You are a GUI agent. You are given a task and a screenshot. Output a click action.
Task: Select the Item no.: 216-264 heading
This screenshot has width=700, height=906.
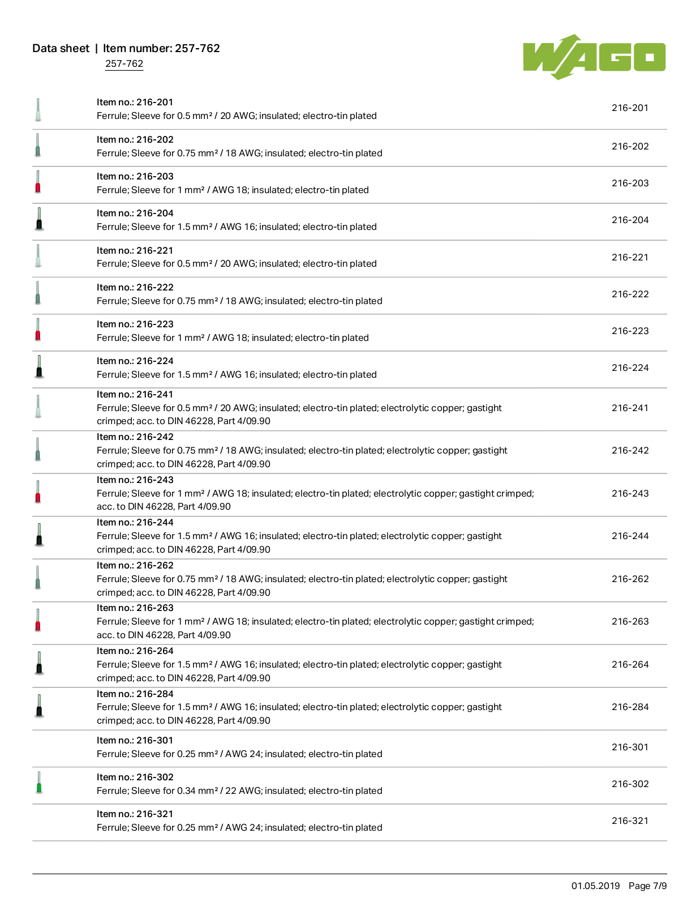tap(135, 651)
